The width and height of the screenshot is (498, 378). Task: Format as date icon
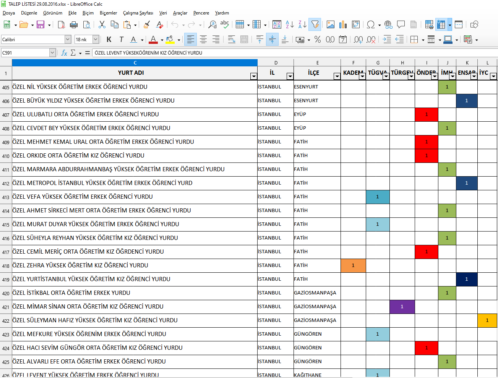[343, 40]
